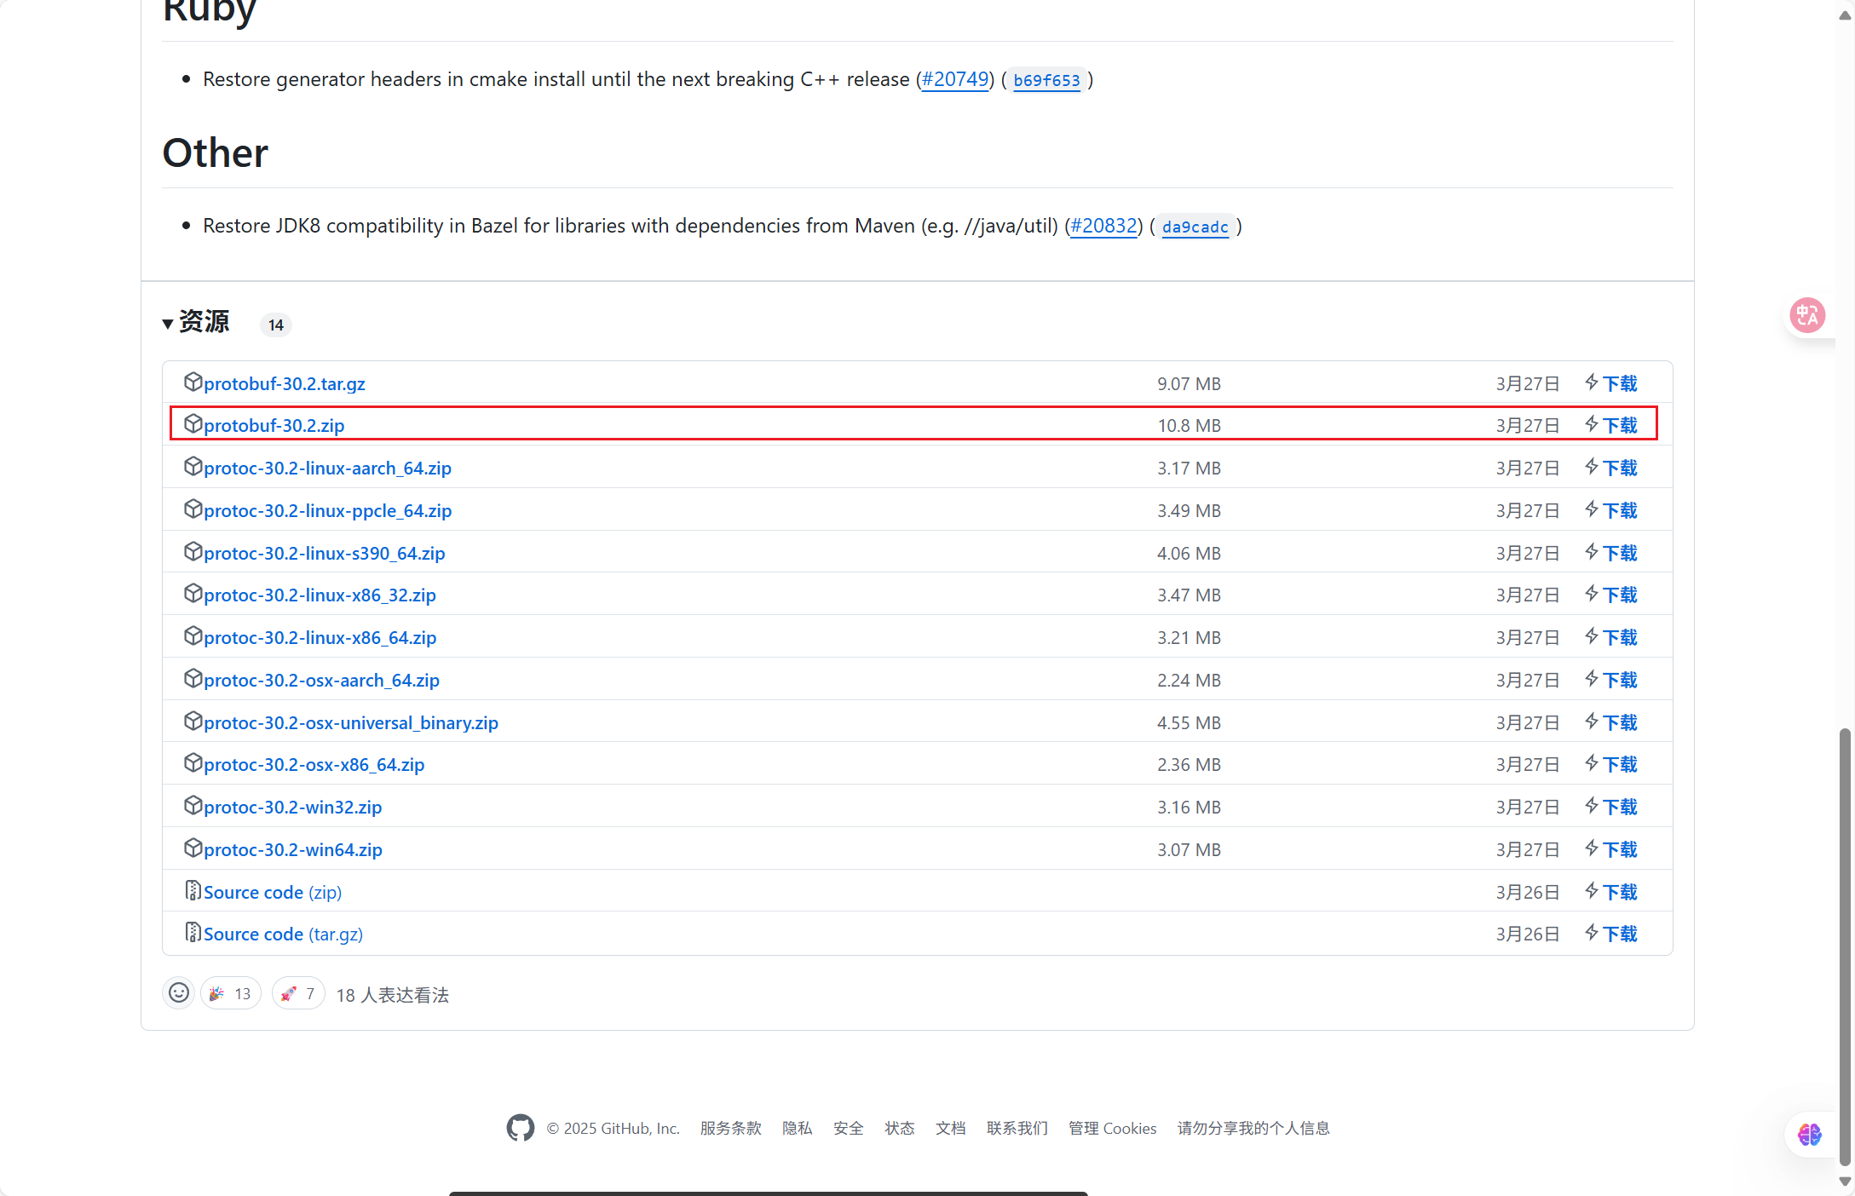Screen dimensions: 1855x1196
Task: Click lightning download icon for protoc-30.2-win64.zip
Action: pos(1591,848)
